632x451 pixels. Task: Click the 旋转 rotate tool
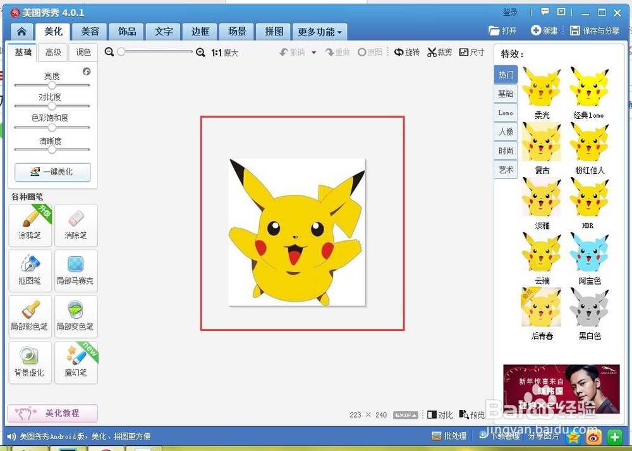(407, 52)
